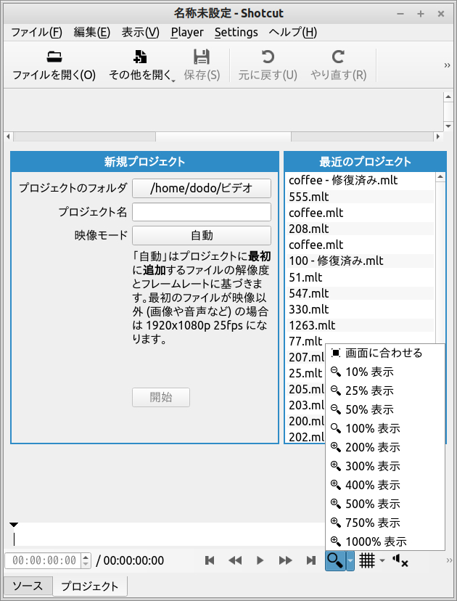The image size is (457, 601).
Task: Open the View menu
Action: pos(141,32)
